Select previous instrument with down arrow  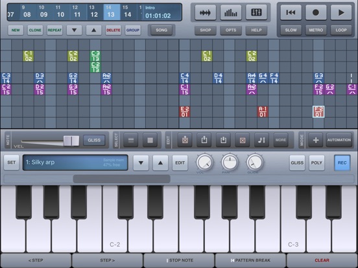[x=141, y=162]
